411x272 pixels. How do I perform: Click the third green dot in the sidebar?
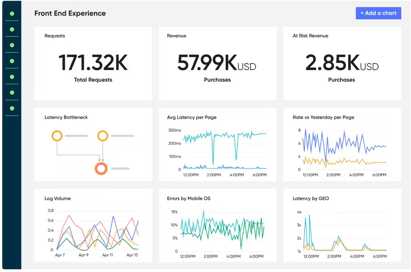tap(12, 45)
